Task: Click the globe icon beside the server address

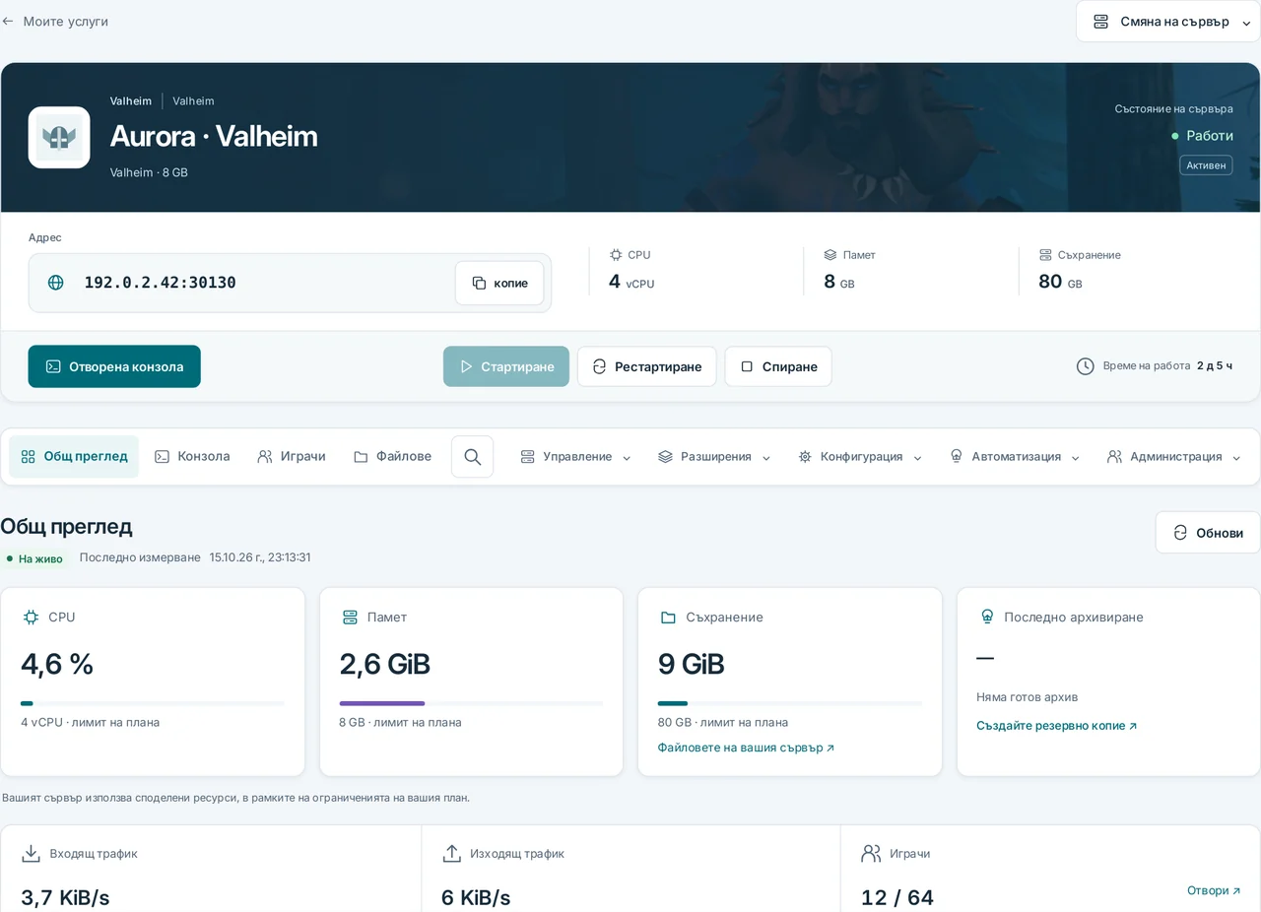Action: coord(56,283)
